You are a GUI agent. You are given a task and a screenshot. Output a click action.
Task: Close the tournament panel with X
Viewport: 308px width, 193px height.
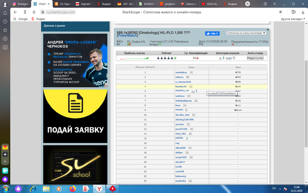(268, 30)
